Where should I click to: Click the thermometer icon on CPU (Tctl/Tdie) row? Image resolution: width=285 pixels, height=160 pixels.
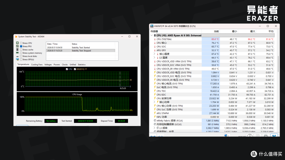[155, 39]
